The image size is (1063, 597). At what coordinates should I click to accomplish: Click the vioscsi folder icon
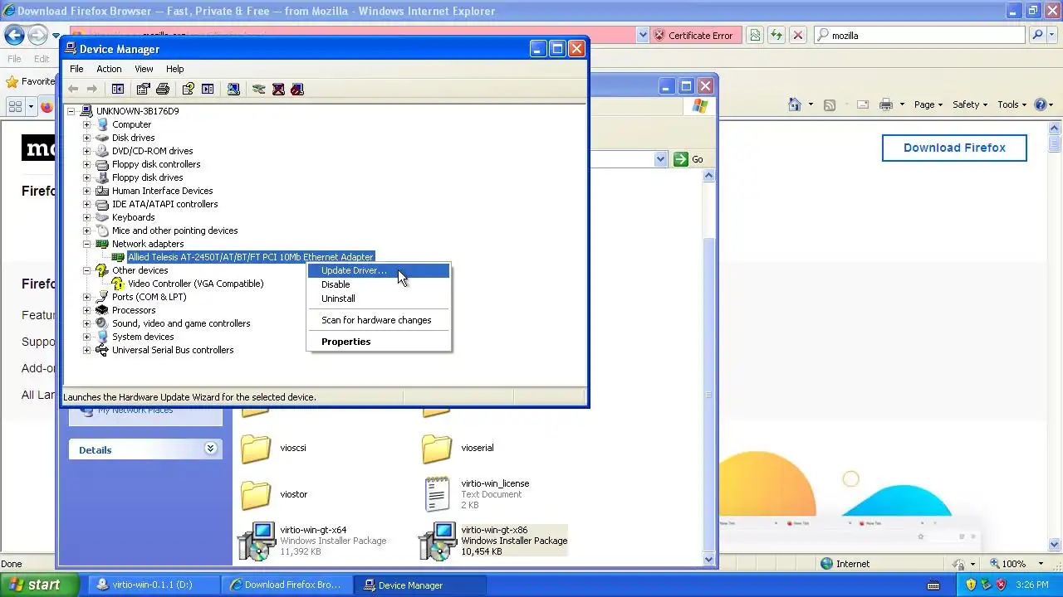click(x=256, y=449)
